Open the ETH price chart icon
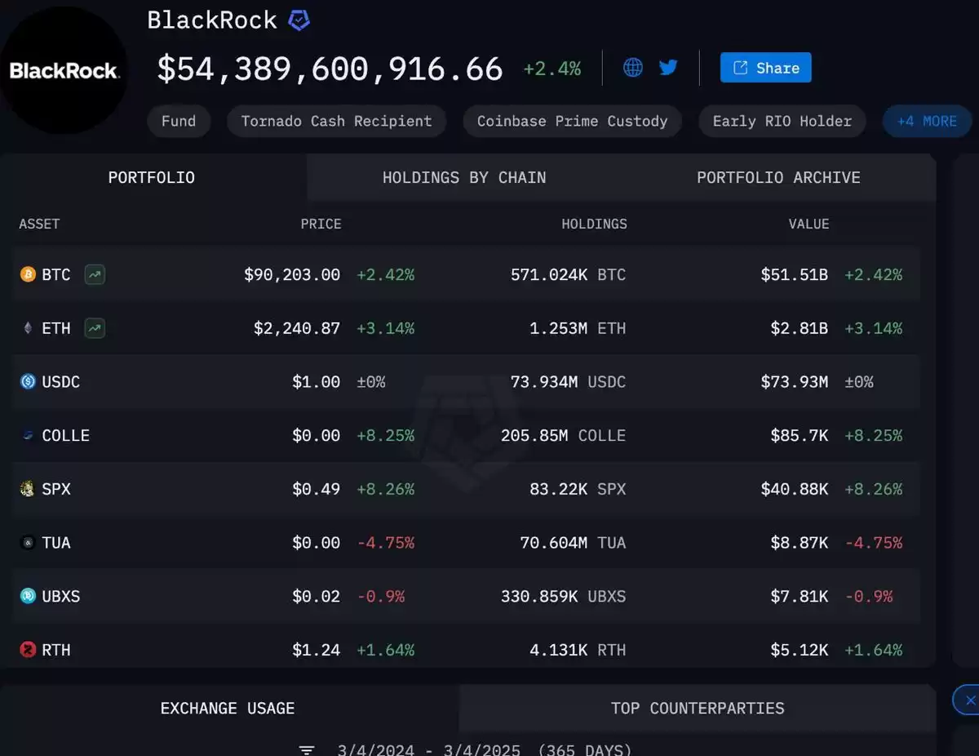Screen dimensions: 979x756 pyautogui.click(x=95, y=328)
